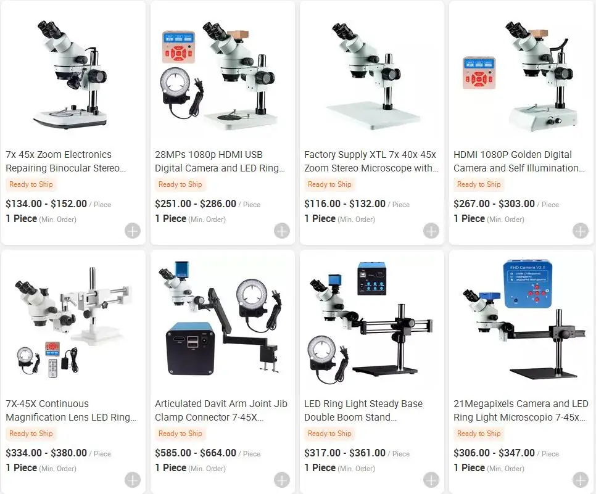596x494 pixels.
Task: Open 21Megapixels Camera and LED Ring Light title
Action: 521,410
